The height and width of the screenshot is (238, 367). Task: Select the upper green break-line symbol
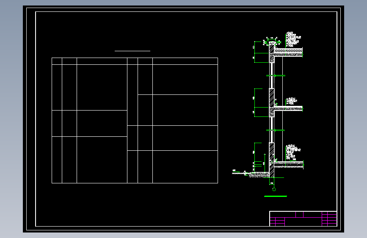[x=276, y=76]
